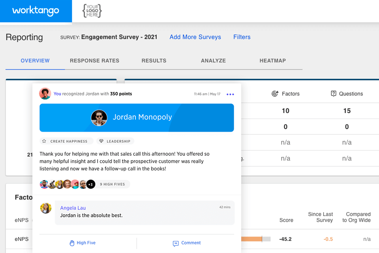Click the eNPS score -45.2
This screenshot has width=379, height=253.
coord(285,239)
